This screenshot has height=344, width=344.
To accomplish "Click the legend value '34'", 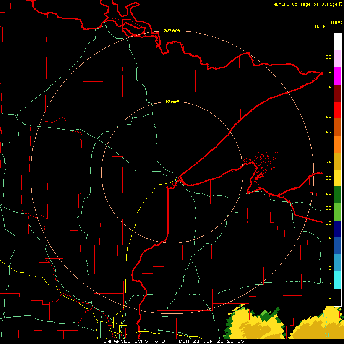I will [x=328, y=162].
